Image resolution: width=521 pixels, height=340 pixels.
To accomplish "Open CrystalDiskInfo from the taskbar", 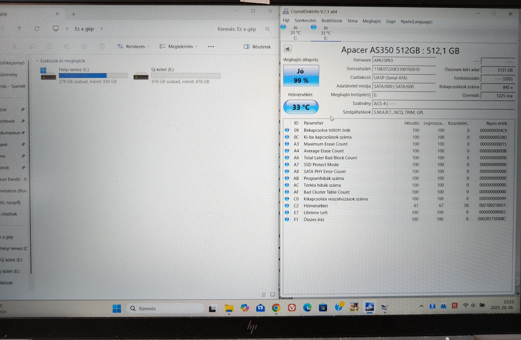I will [x=370, y=307].
